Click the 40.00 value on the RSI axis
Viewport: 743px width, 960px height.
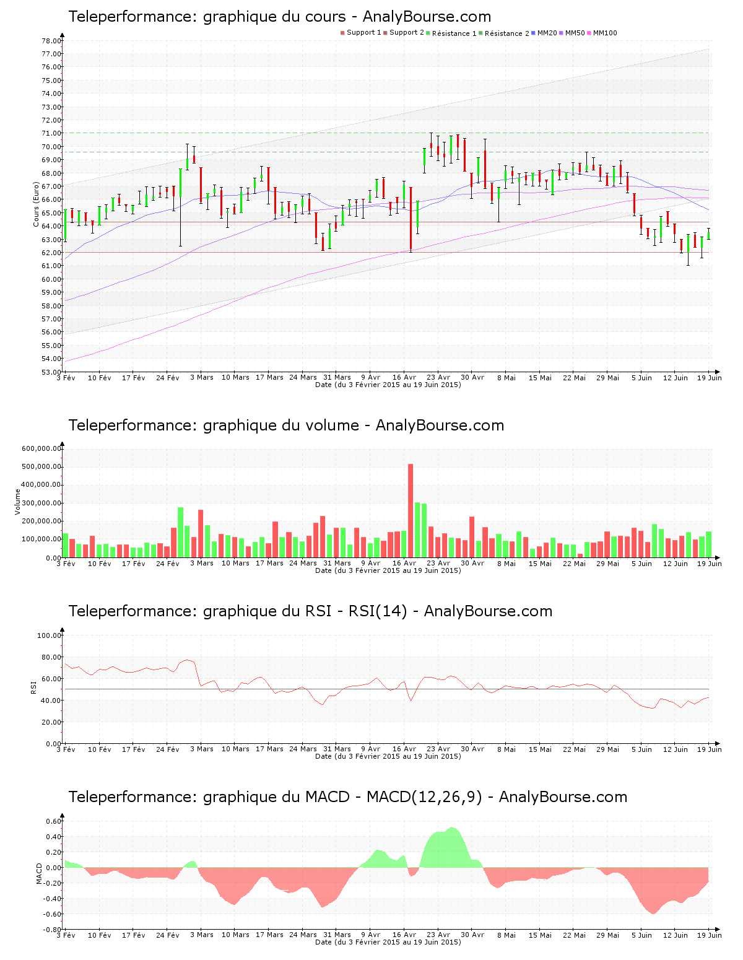point(51,701)
